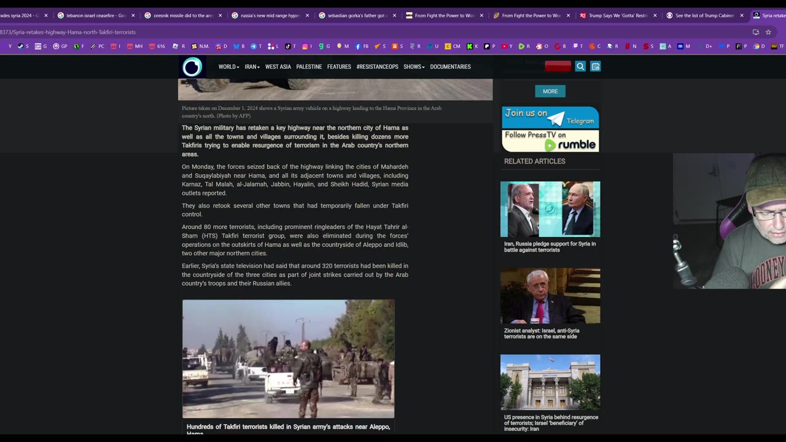Open the GP bookmark
The width and height of the screenshot is (786, 442).
[x=60, y=46]
